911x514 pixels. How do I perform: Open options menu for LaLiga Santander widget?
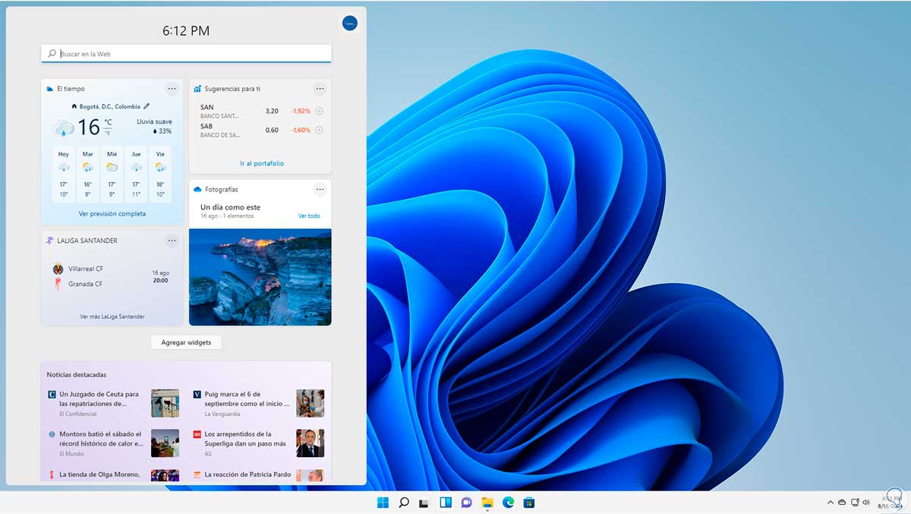172,241
